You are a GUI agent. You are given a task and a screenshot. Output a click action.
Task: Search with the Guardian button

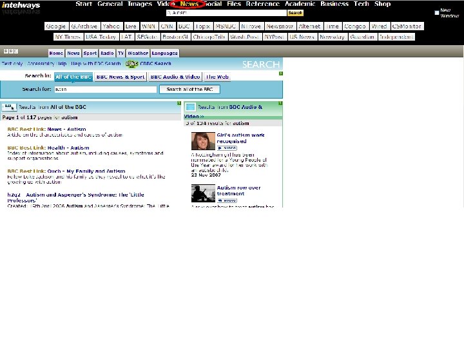tap(362, 37)
